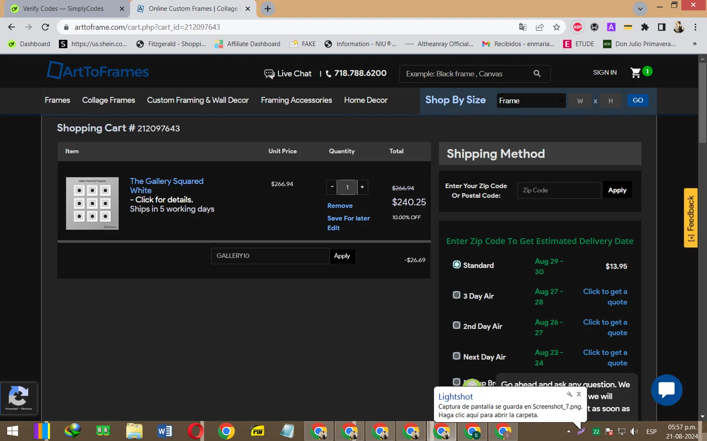Launch Microsoft Word from the taskbar
The height and width of the screenshot is (441, 707).
coord(165,431)
